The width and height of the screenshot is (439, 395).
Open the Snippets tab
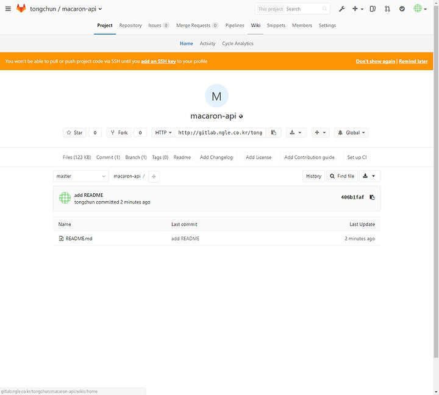click(x=276, y=26)
